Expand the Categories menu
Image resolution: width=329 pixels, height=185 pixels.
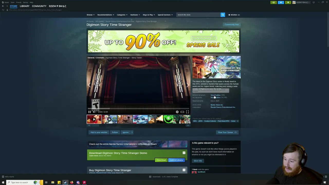(x=122, y=15)
